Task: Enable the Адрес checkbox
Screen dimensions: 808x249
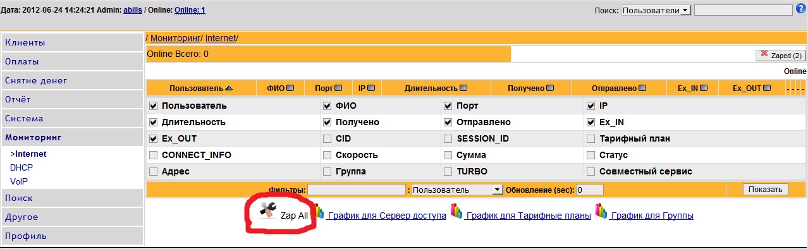Action: [x=154, y=171]
